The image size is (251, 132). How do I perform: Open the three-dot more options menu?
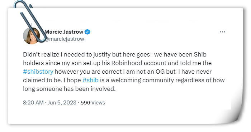222,32
